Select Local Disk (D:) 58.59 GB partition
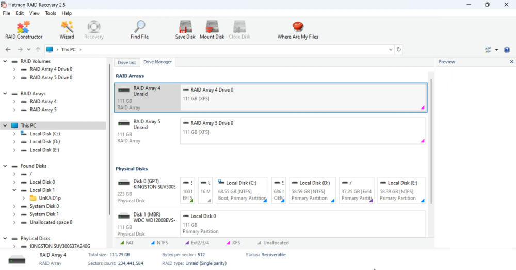Image resolution: width=516 pixels, height=270 pixels. 312,191
